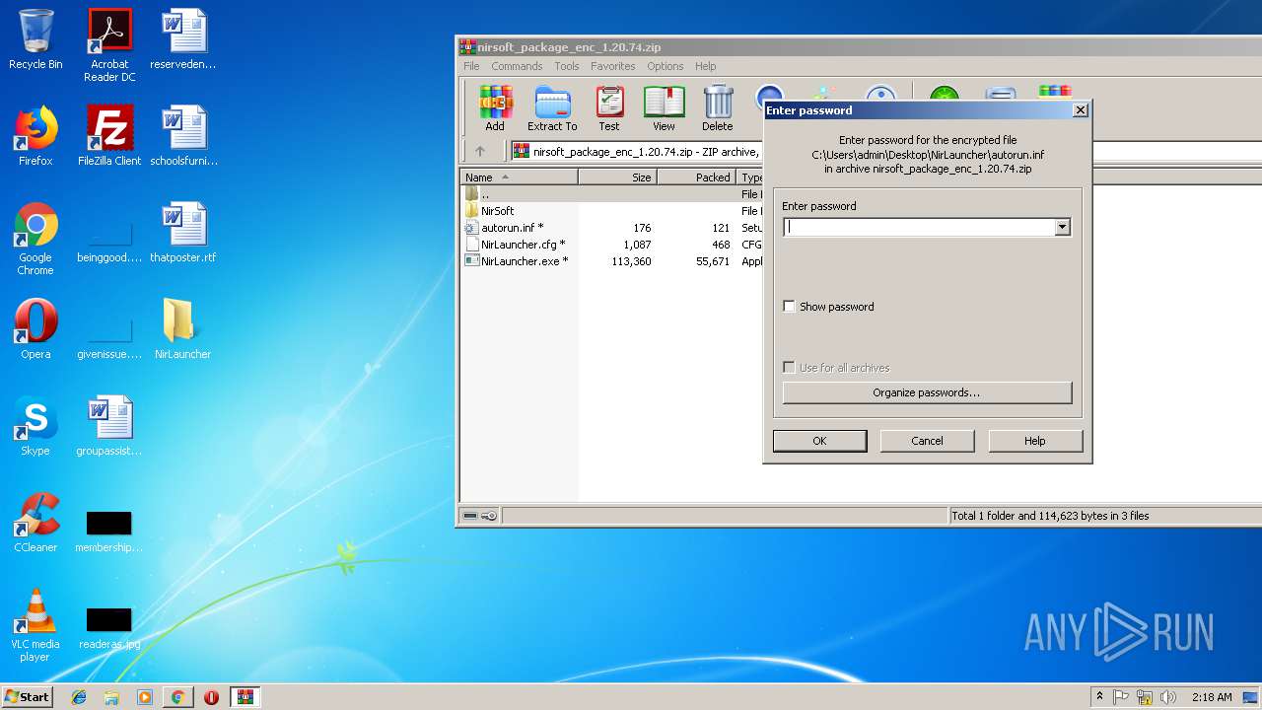Close the Enter password dialog
Screen dimensions: 1262x710
coord(1081,110)
